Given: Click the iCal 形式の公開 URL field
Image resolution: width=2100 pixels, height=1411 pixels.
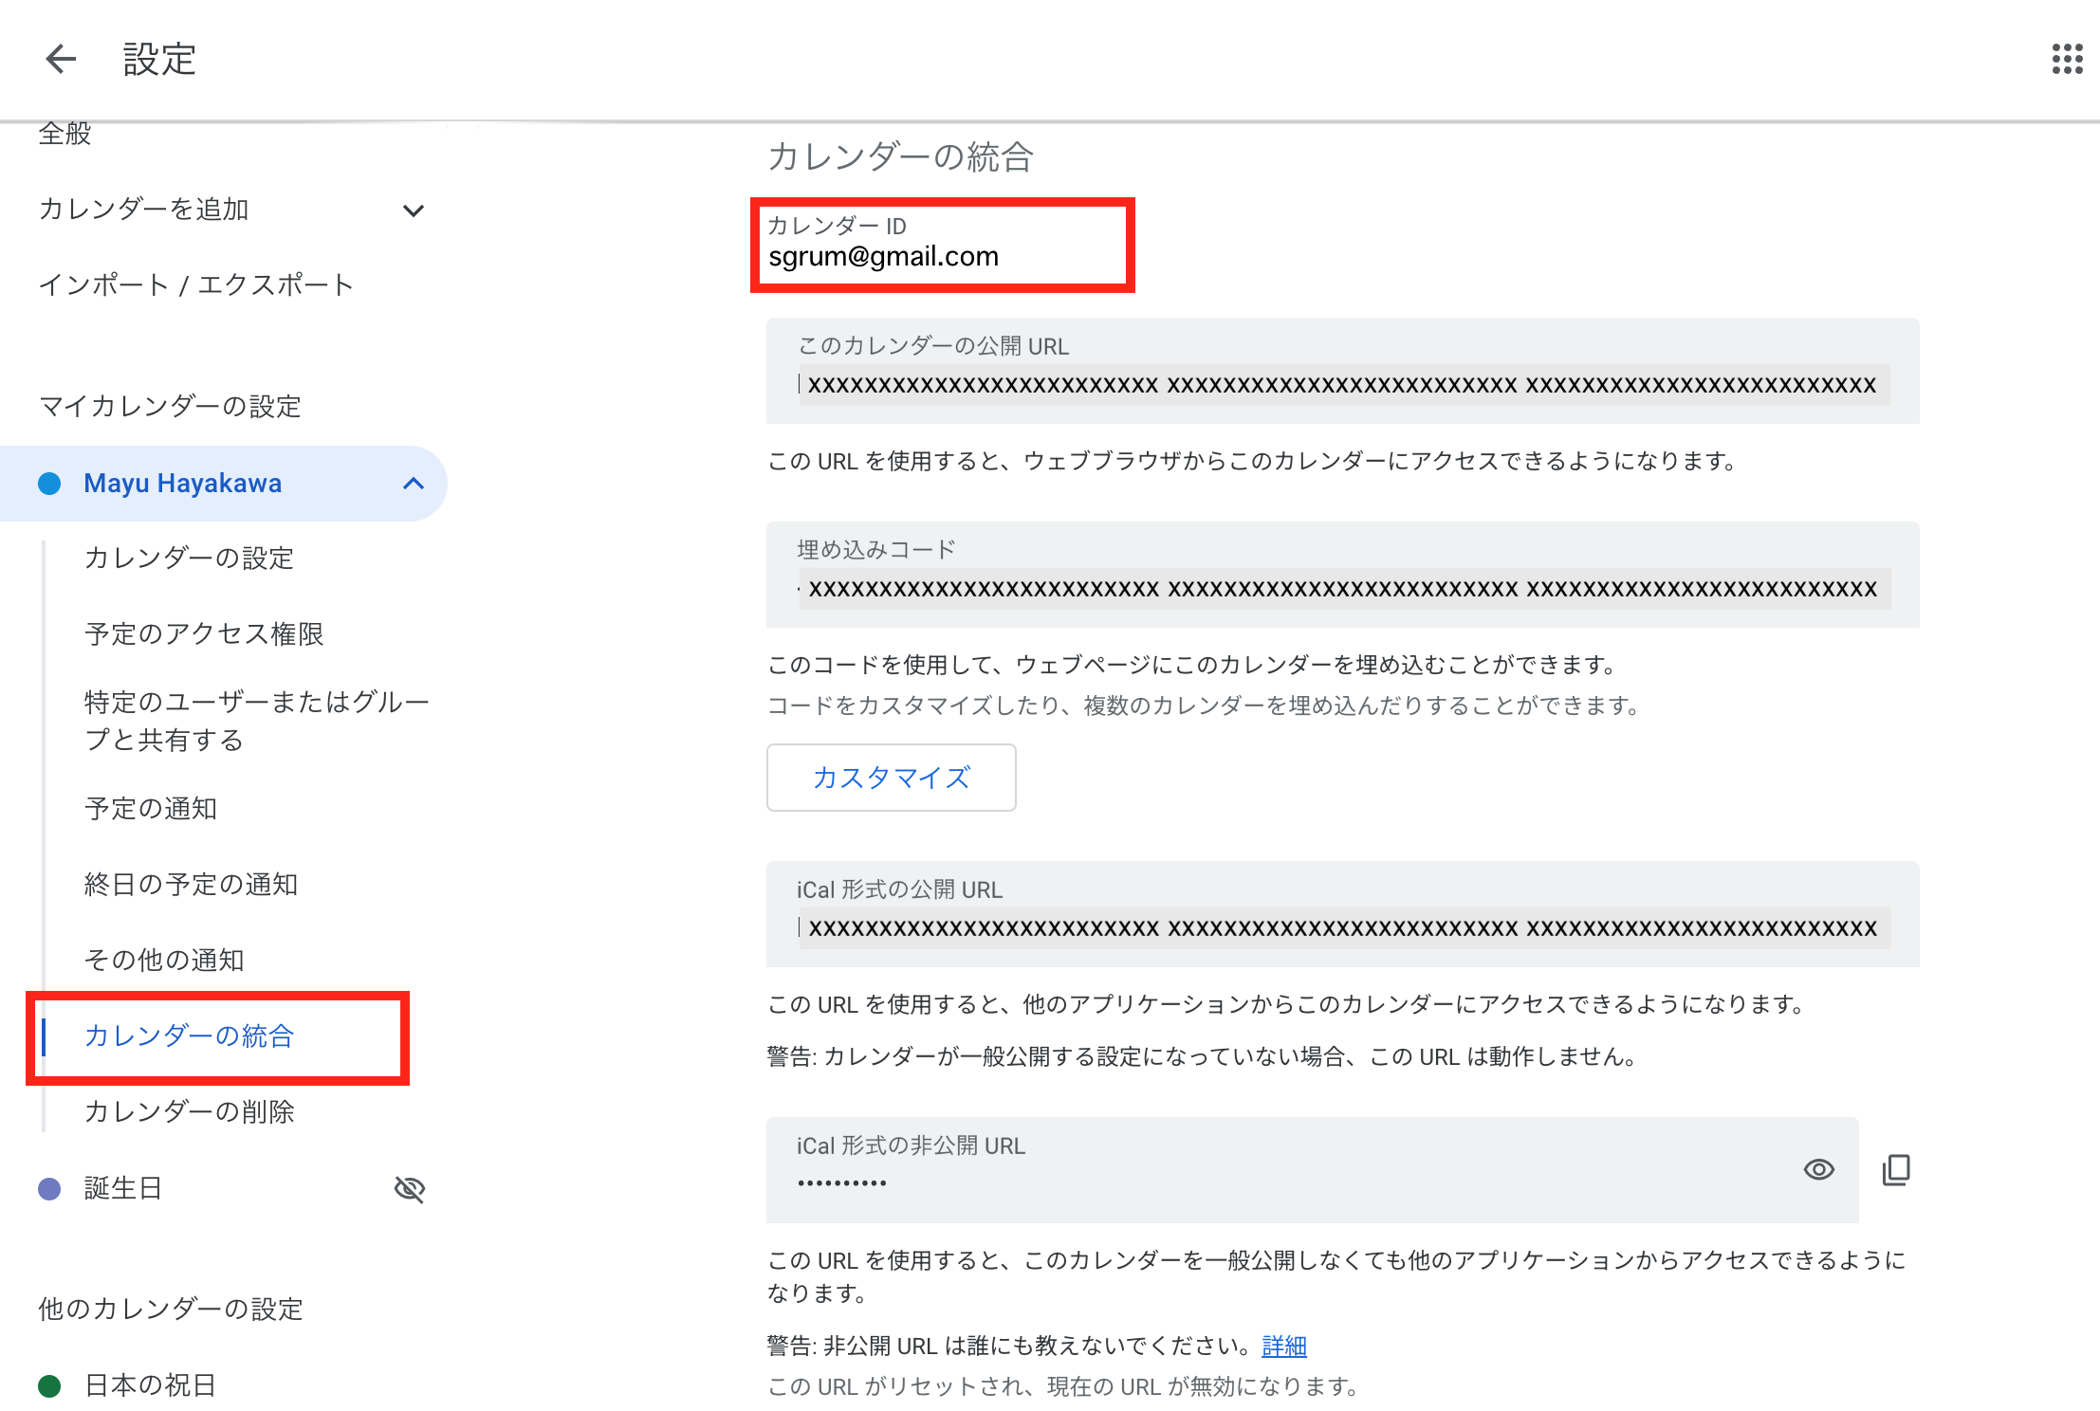Looking at the screenshot, I should pyautogui.click(x=1342, y=914).
